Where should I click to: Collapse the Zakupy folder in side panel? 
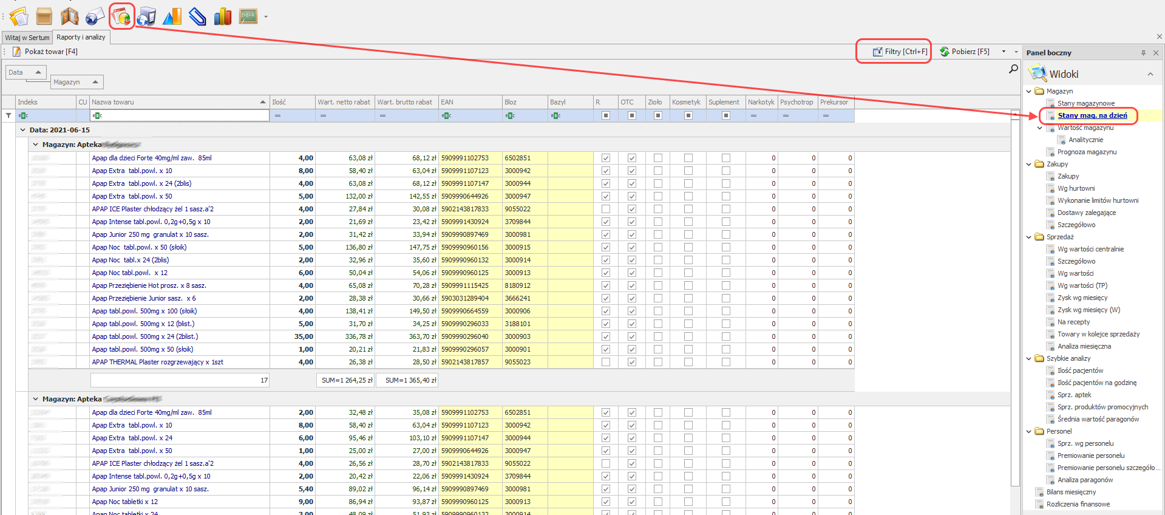(1029, 164)
